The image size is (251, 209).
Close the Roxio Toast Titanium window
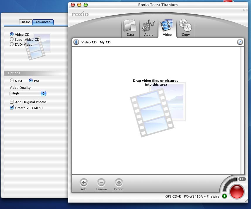[x=73, y=5]
